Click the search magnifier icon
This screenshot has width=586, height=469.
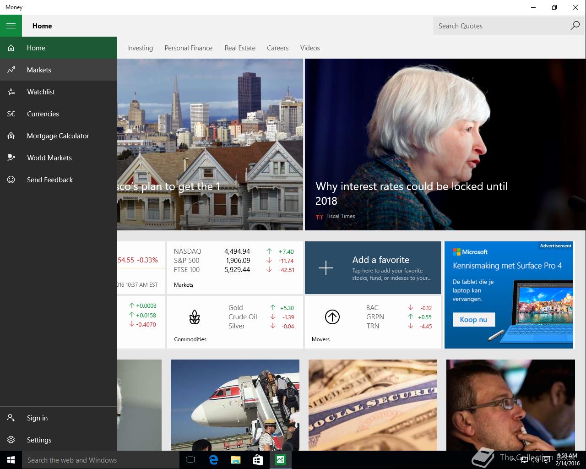575,26
